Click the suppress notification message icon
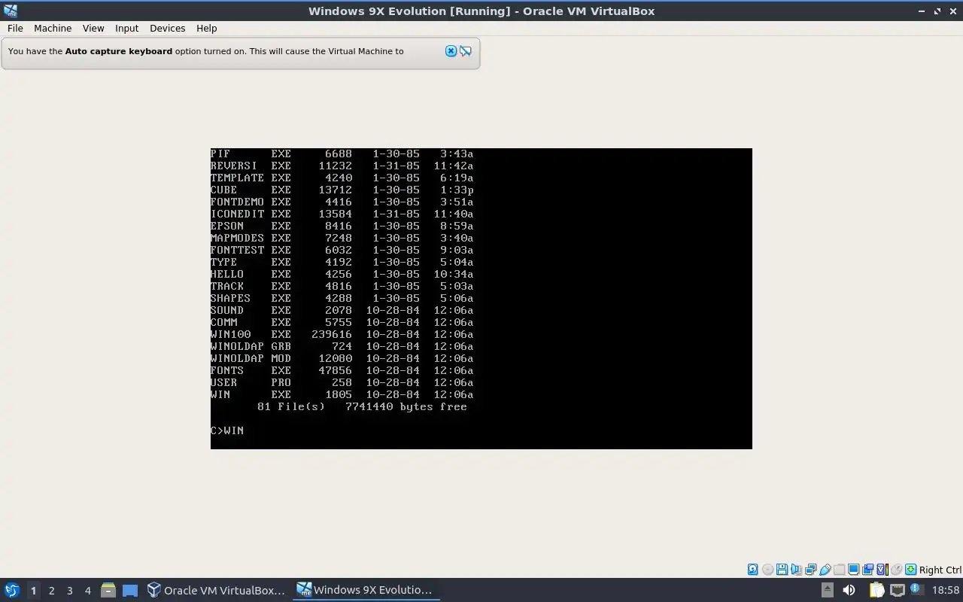The height and width of the screenshot is (602, 963). [466, 51]
